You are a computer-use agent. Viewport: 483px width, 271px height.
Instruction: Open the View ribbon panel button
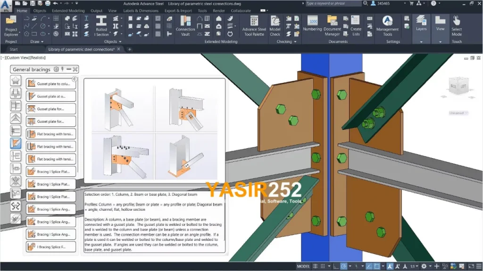(440, 24)
